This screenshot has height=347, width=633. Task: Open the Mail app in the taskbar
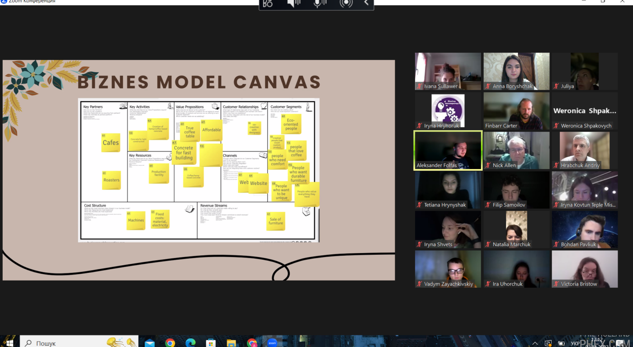[x=149, y=342]
